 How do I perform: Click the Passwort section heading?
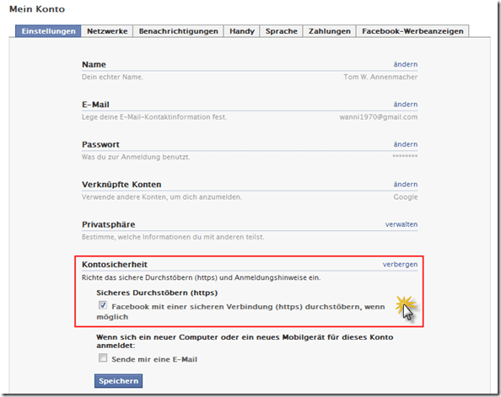100,144
